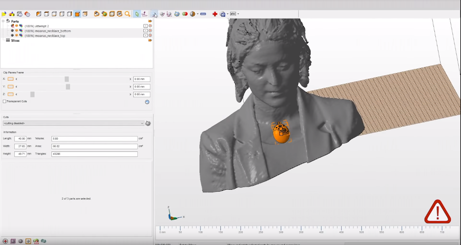Image resolution: width=461 pixels, height=245 pixels.
Task: Click the grey sphere icon in the Cuts panel
Action: (148, 123)
